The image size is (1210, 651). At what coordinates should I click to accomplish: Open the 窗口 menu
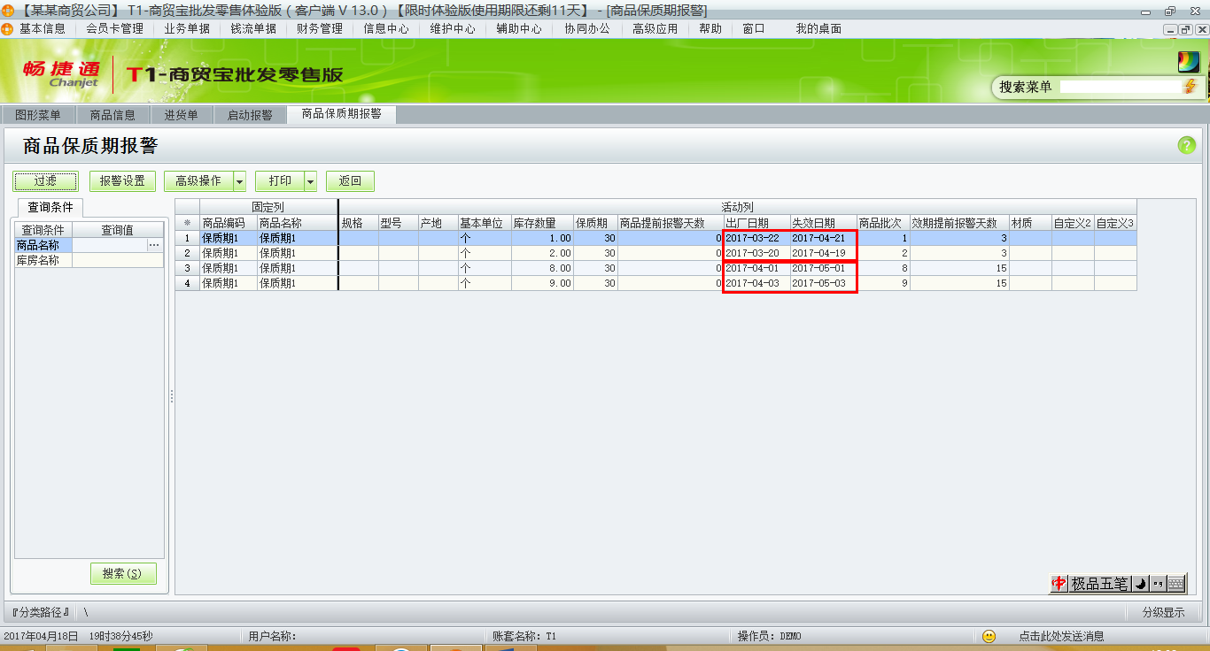click(x=754, y=28)
